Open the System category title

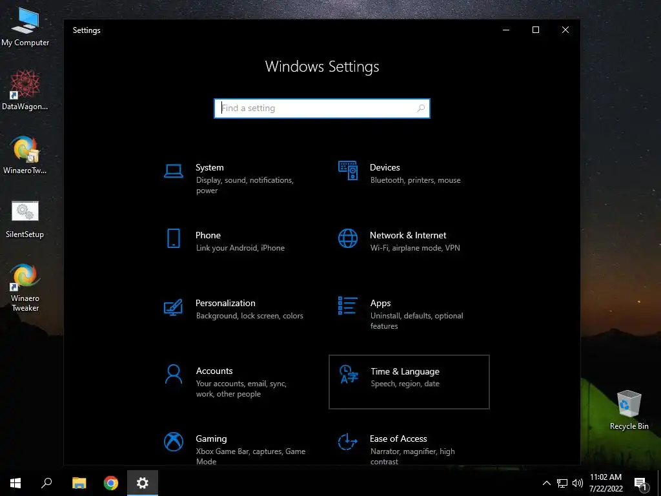coord(210,167)
